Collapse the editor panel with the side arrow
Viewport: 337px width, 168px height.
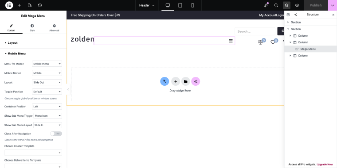(x=68, y=89)
